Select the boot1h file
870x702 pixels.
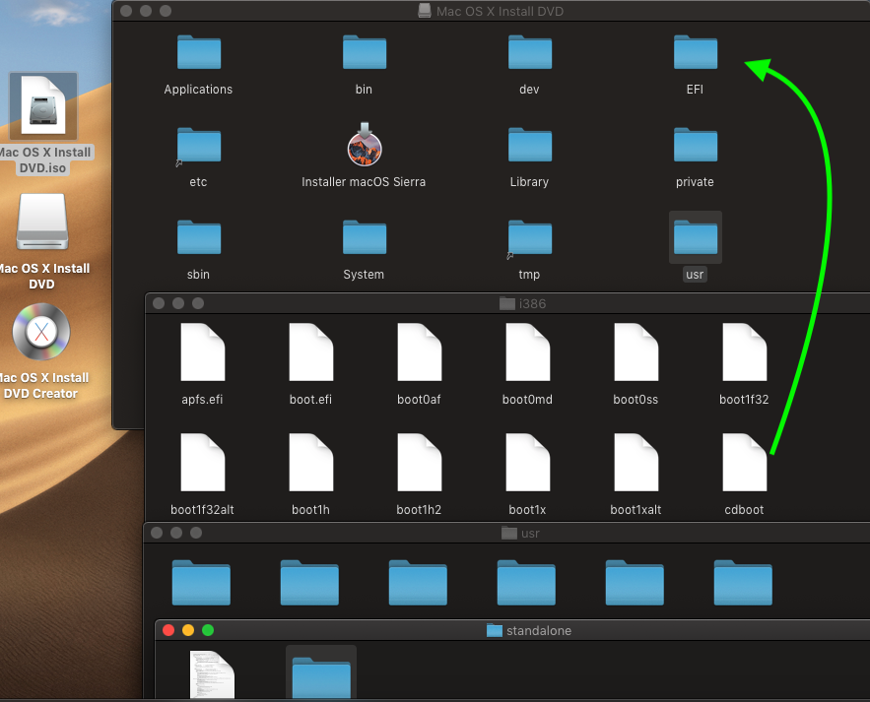(x=310, y=463)
